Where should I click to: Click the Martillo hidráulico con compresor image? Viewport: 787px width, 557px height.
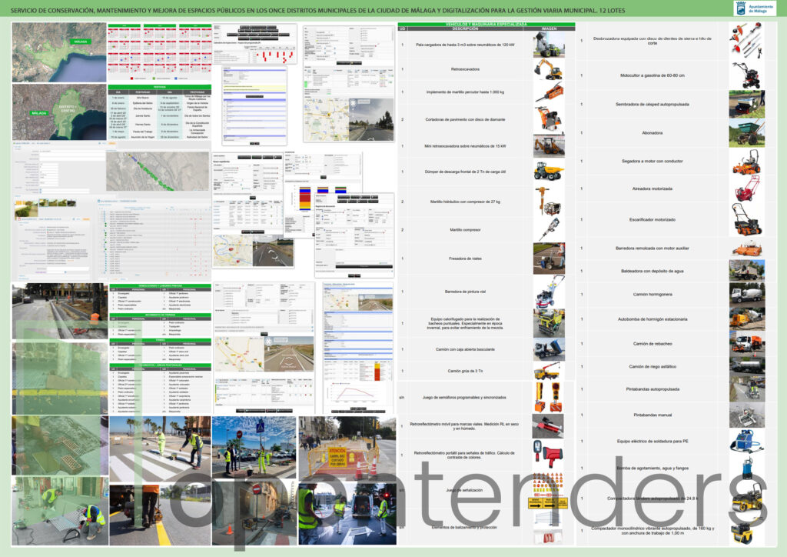tap(549, 202)
